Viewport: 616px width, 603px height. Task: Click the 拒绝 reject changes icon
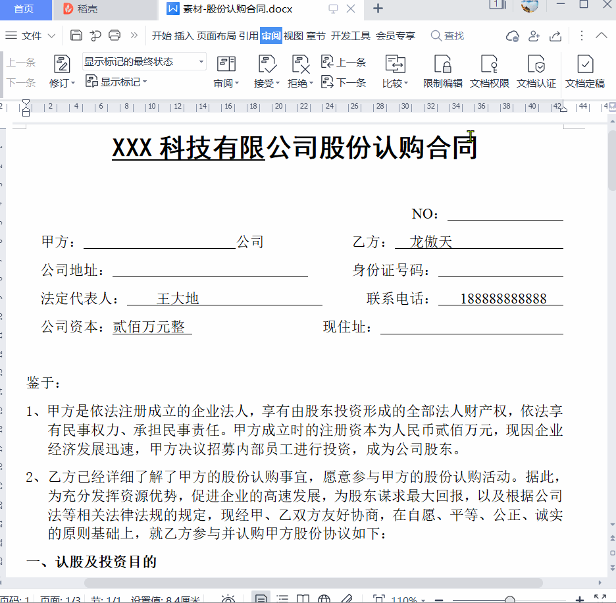pyautogui.click(x=301, y=64)
